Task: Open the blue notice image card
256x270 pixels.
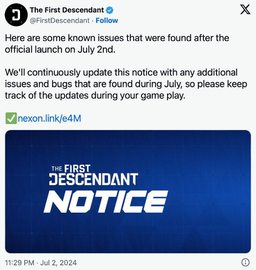Action: pyautogui.click(x=128, y=192)
